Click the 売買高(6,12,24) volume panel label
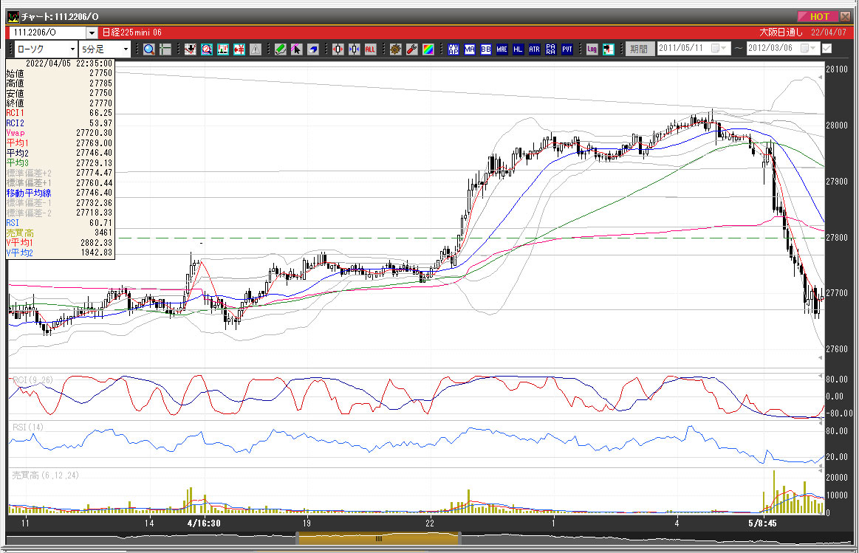The height and width of the screenshot is (553, 859). [x=46, y=475]
